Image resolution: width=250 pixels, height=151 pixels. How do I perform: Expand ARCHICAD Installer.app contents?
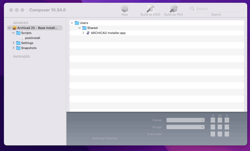(83, 33)
